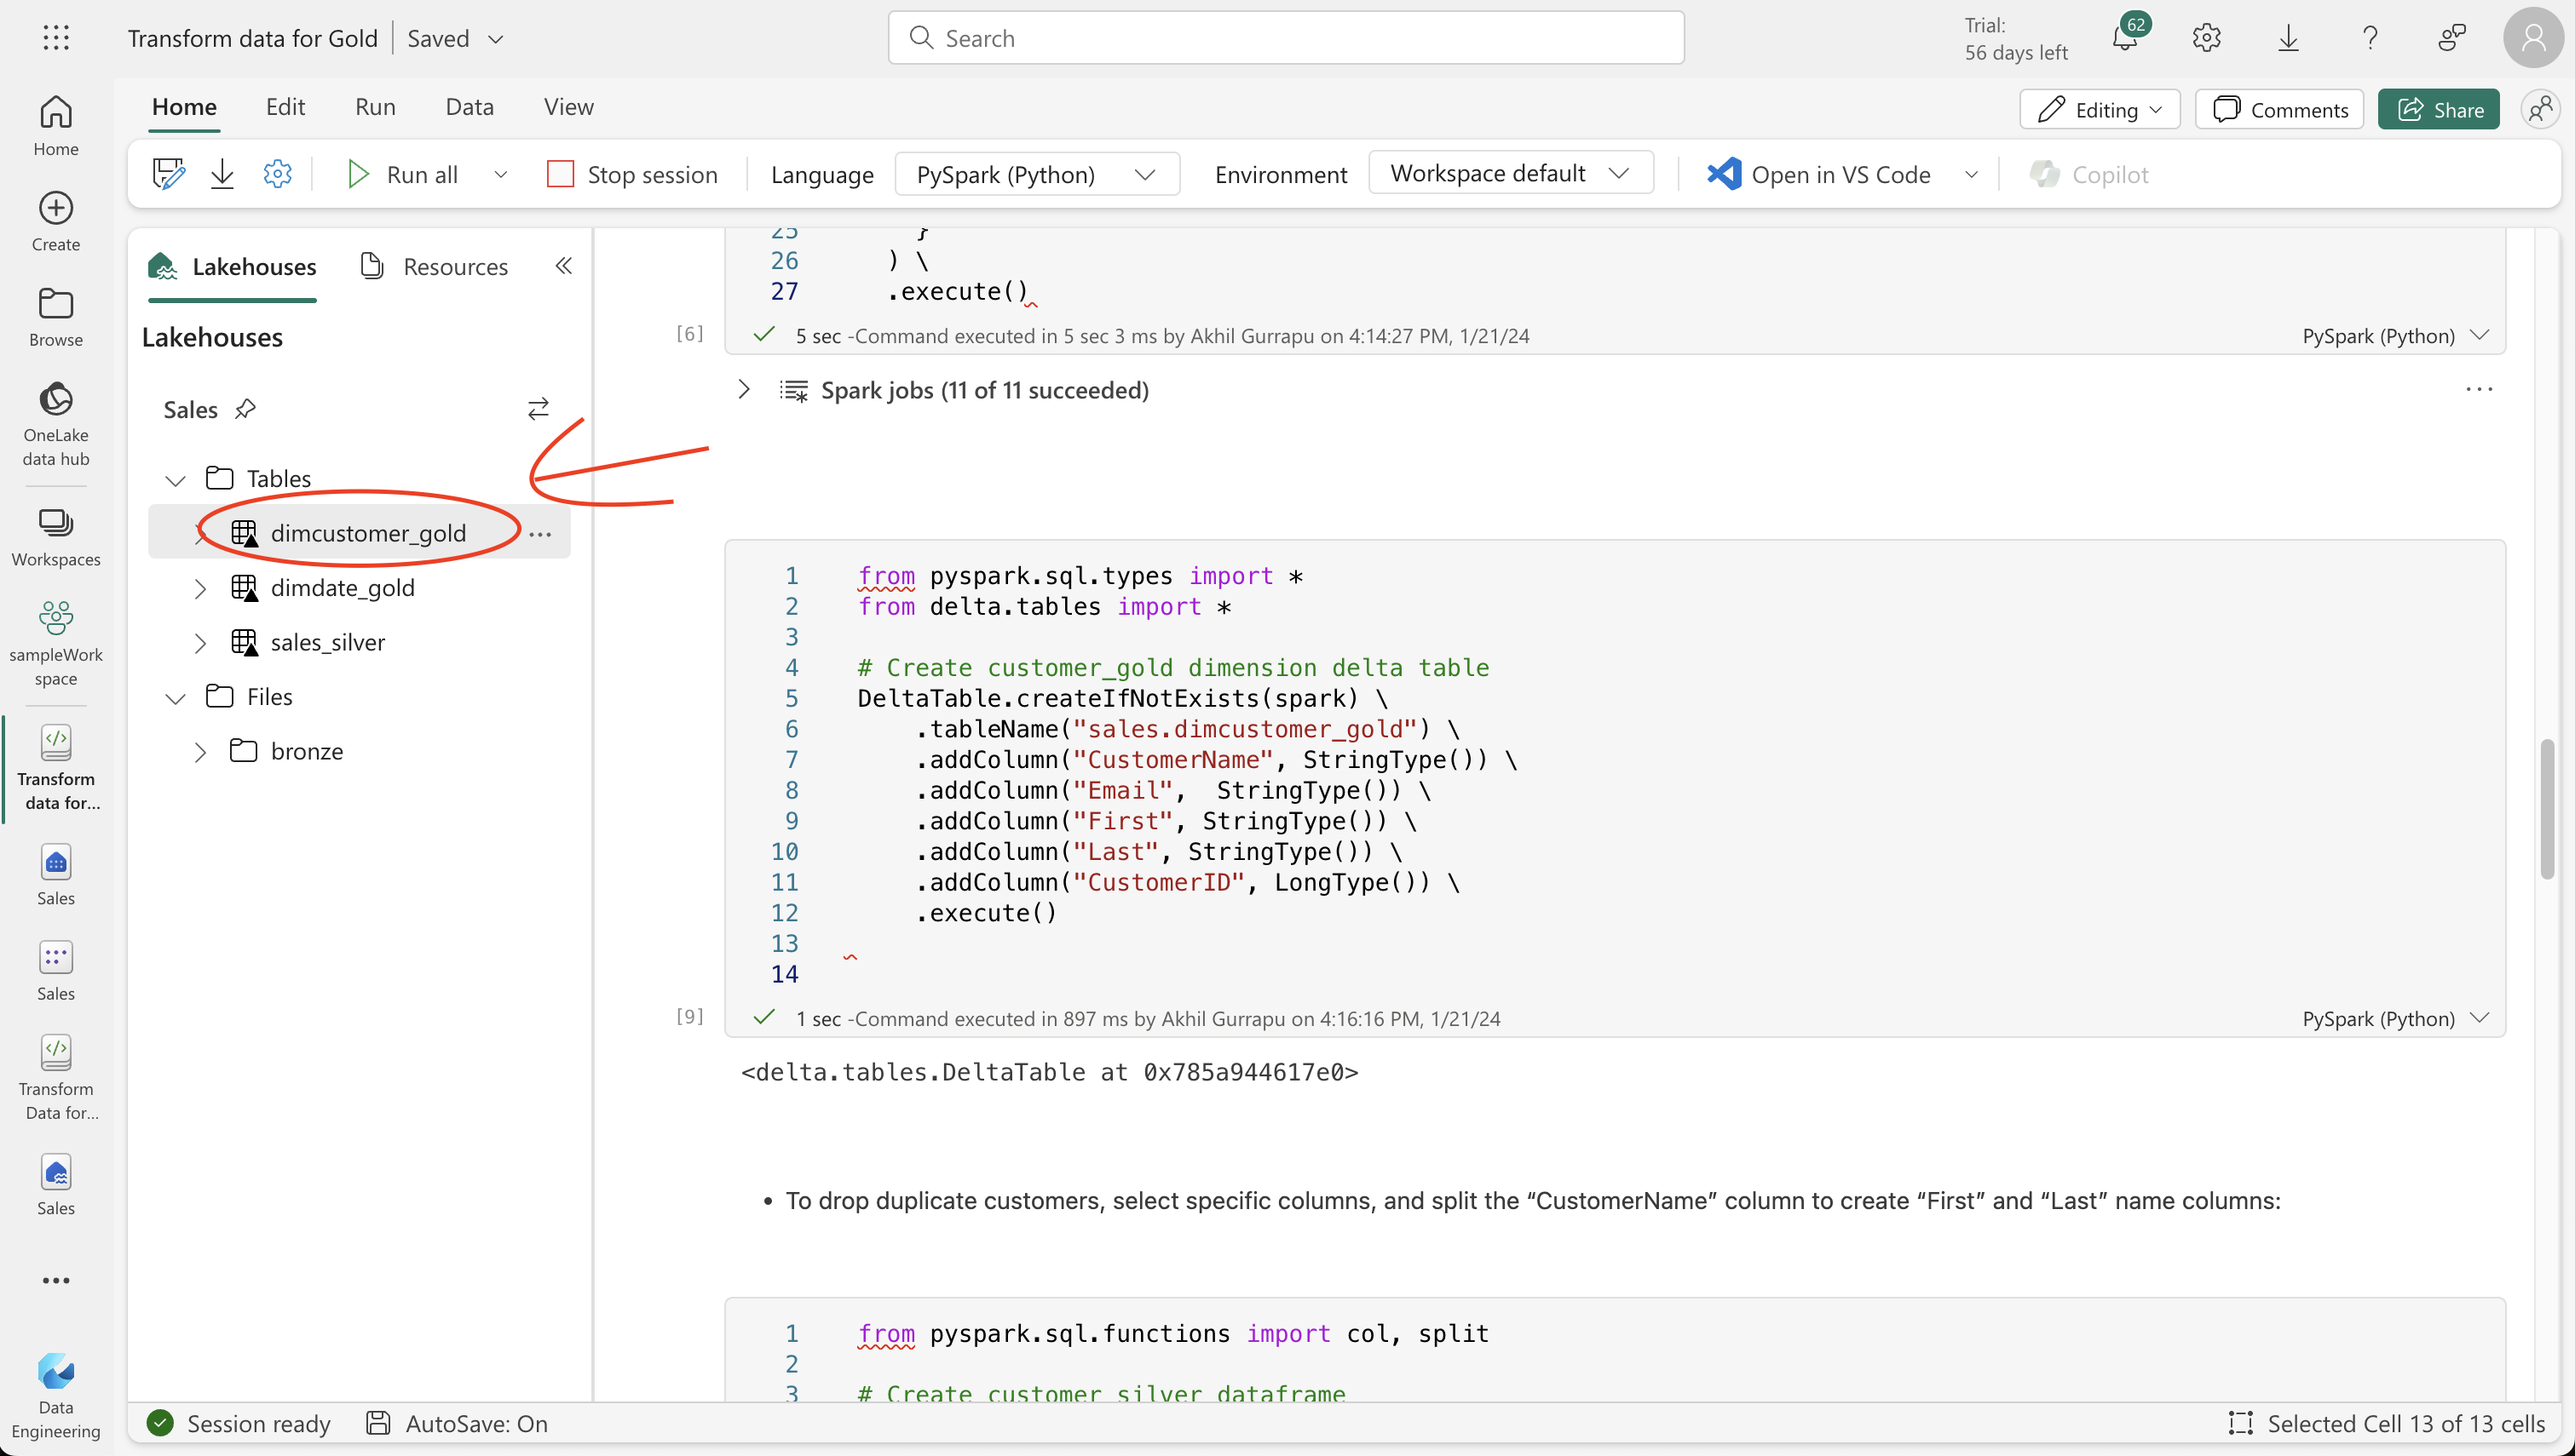Open notifications bell with 62 badge
Screen dimensions: 2575x1456
point(2125,37)
